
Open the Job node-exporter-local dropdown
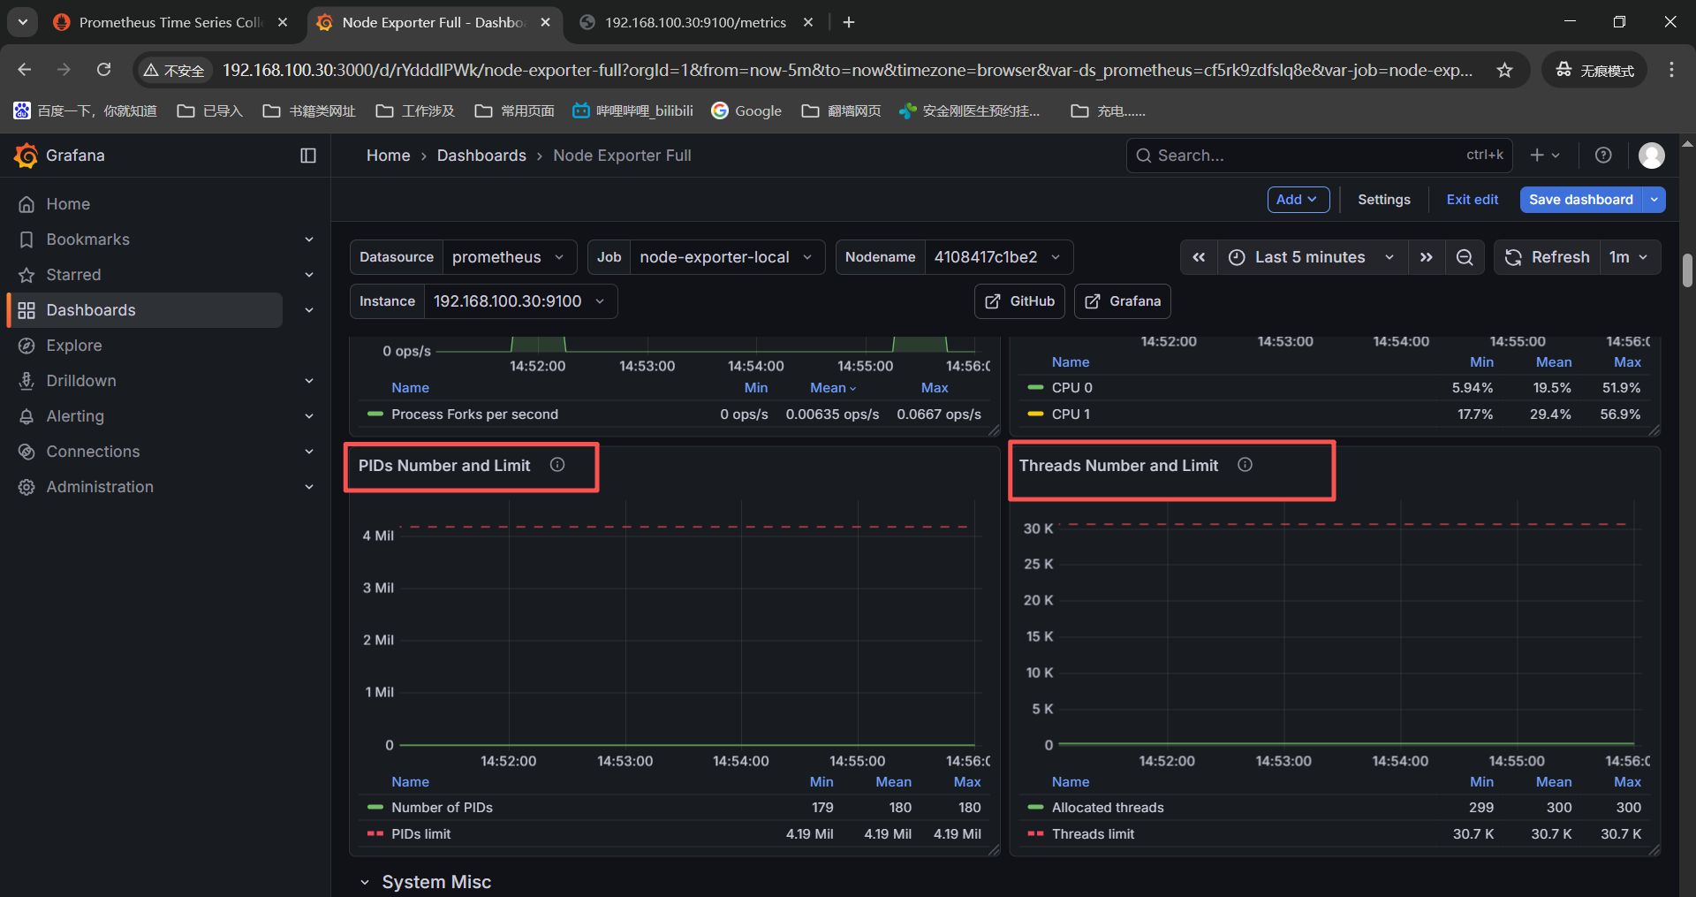pyautogui.click(x=727, y=257)
